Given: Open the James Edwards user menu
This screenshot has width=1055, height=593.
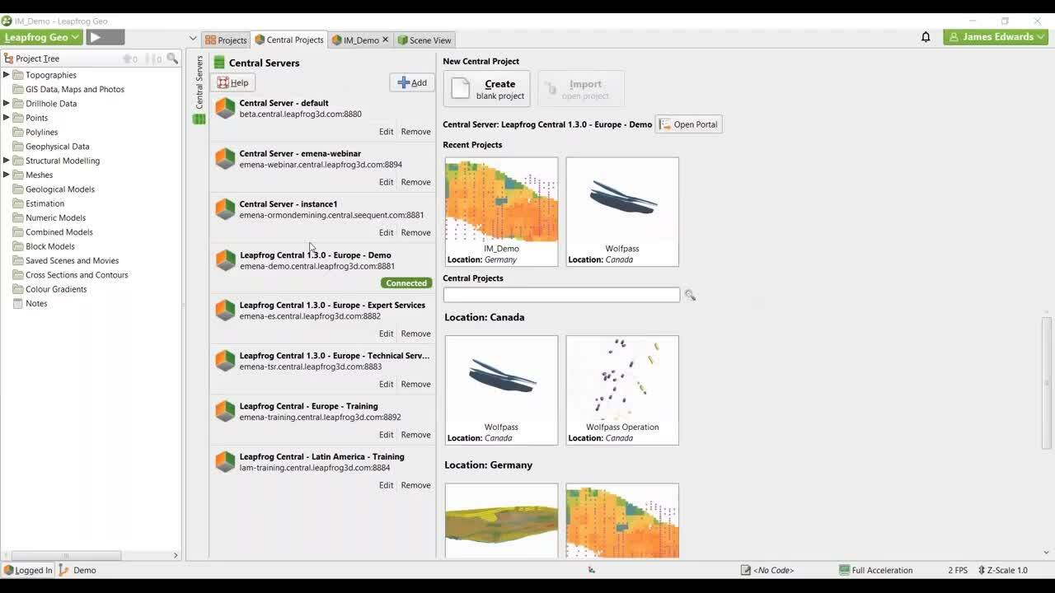Looking at the screenshot, I should [x=996, y=37].
